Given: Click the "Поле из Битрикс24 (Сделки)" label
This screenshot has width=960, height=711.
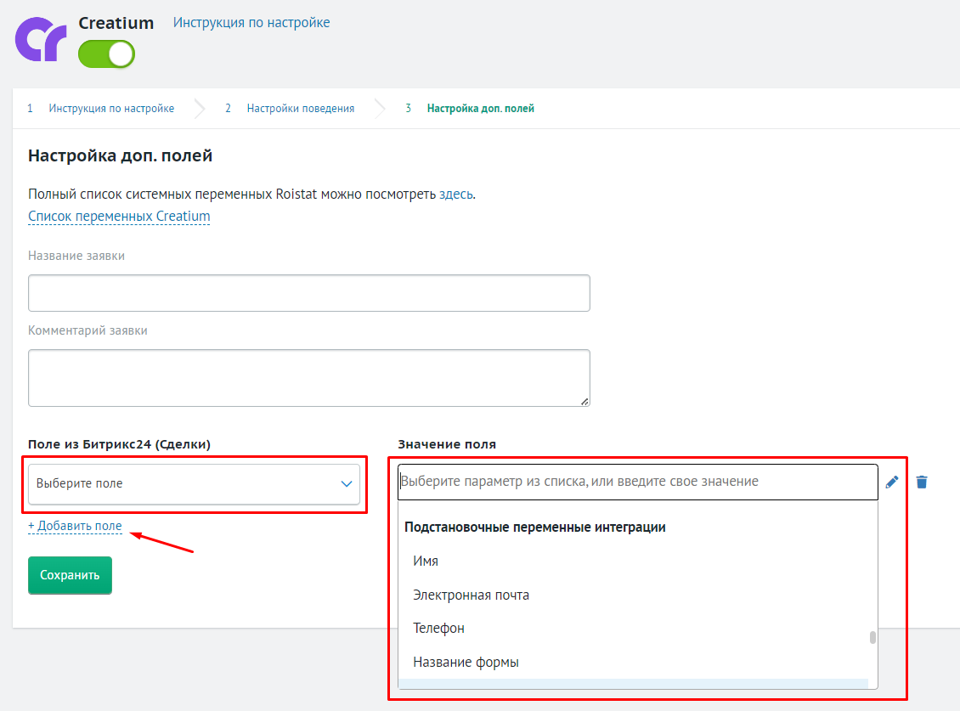Looking at the screenshot, I should [120, 444].
